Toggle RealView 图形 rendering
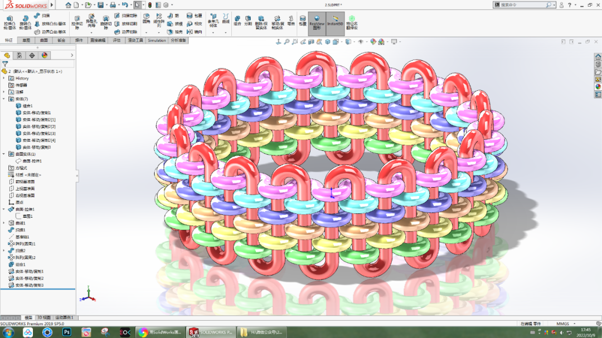This screenshot has height=338, width=602. click(318, 23)
